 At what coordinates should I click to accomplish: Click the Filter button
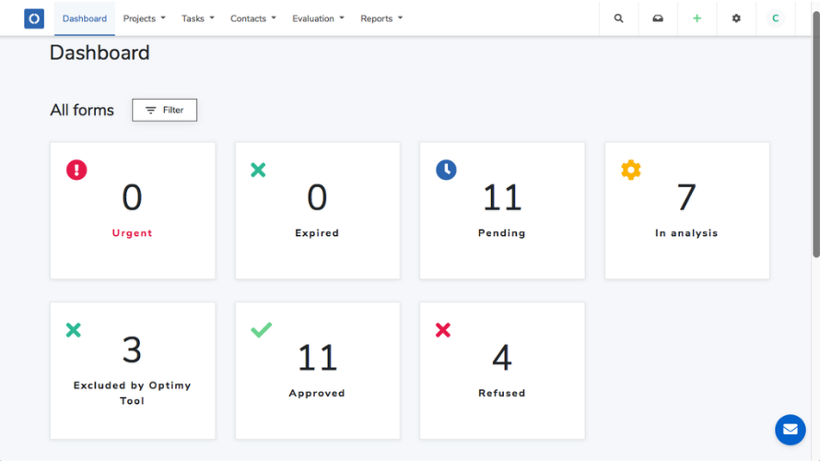coord(164,110)
